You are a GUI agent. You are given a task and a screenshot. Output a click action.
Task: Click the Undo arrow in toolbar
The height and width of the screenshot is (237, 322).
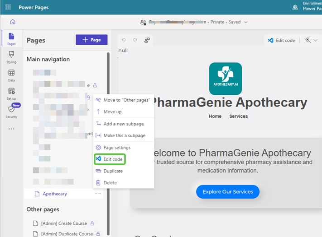(124, 40)
